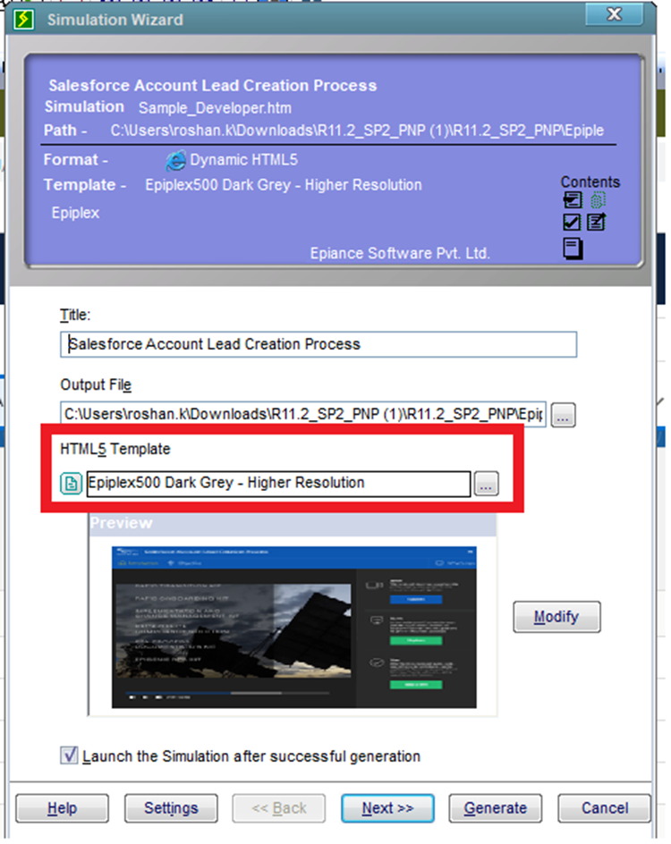Viewport: 671px width, 844px height.
Task: Click the Simulation Wizard app icon
Action: [23, 20]
